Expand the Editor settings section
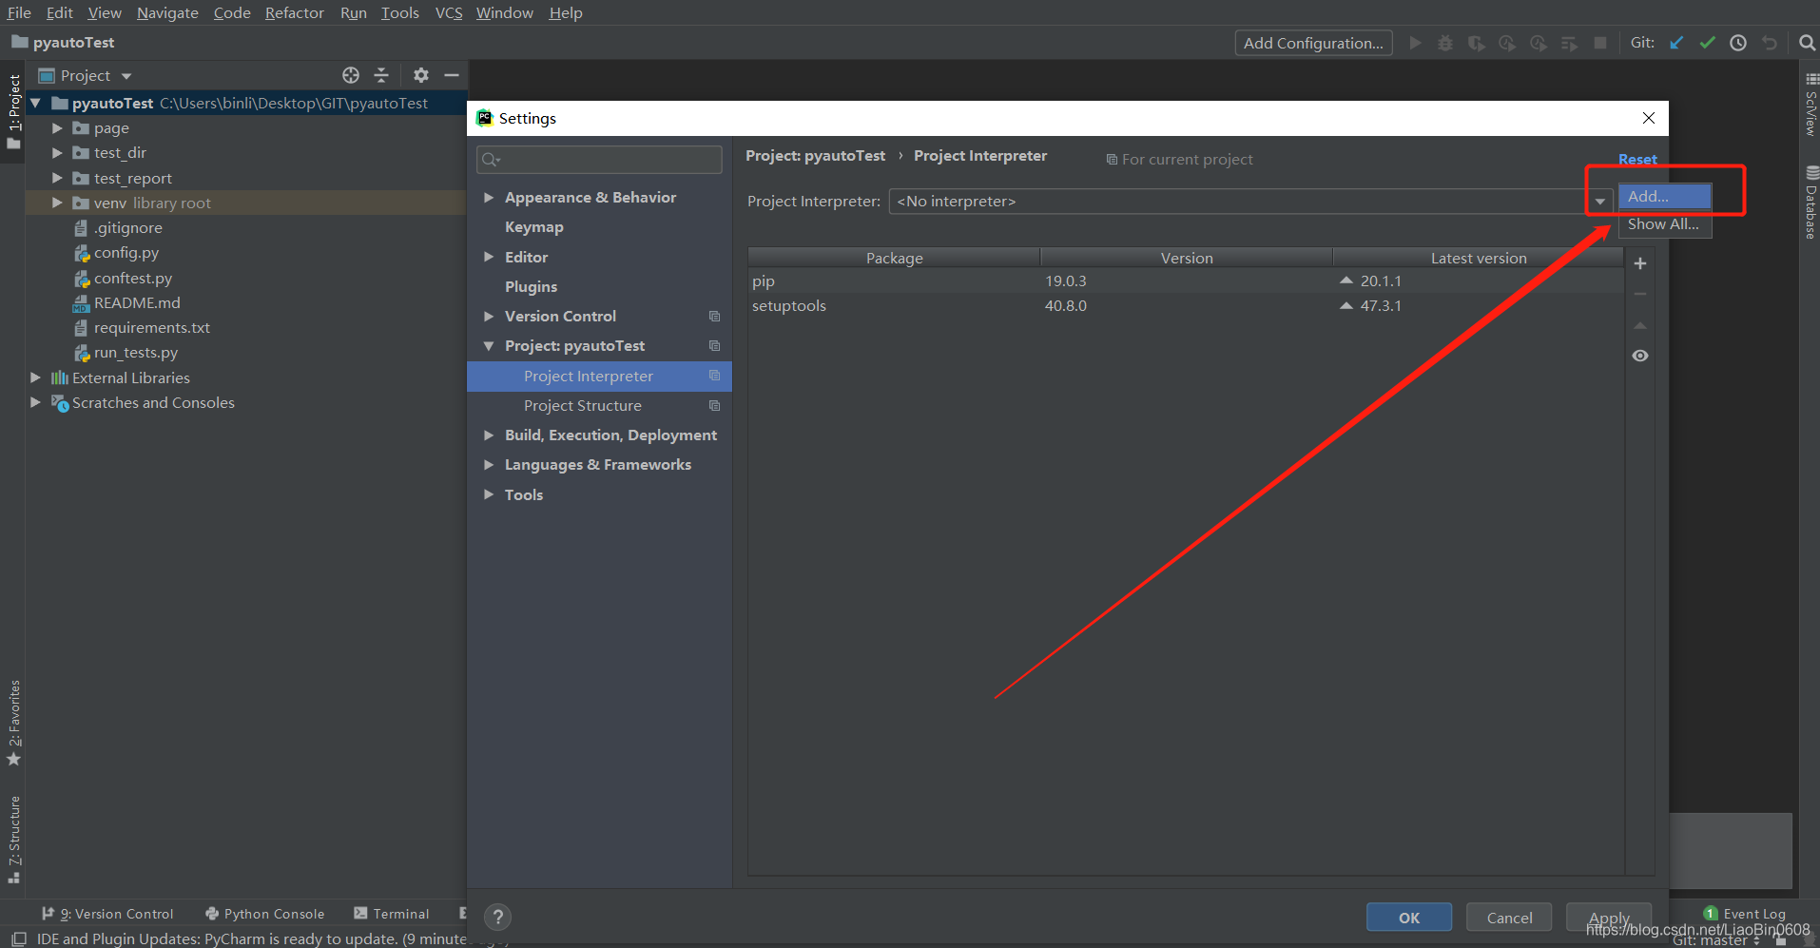Screen dimensions: 1820x948 489,257
